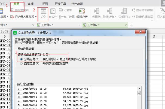The image size is (165, 109).
Task: Expand the 取消组合 dropdown arrow
Action: tap(115, 17)
